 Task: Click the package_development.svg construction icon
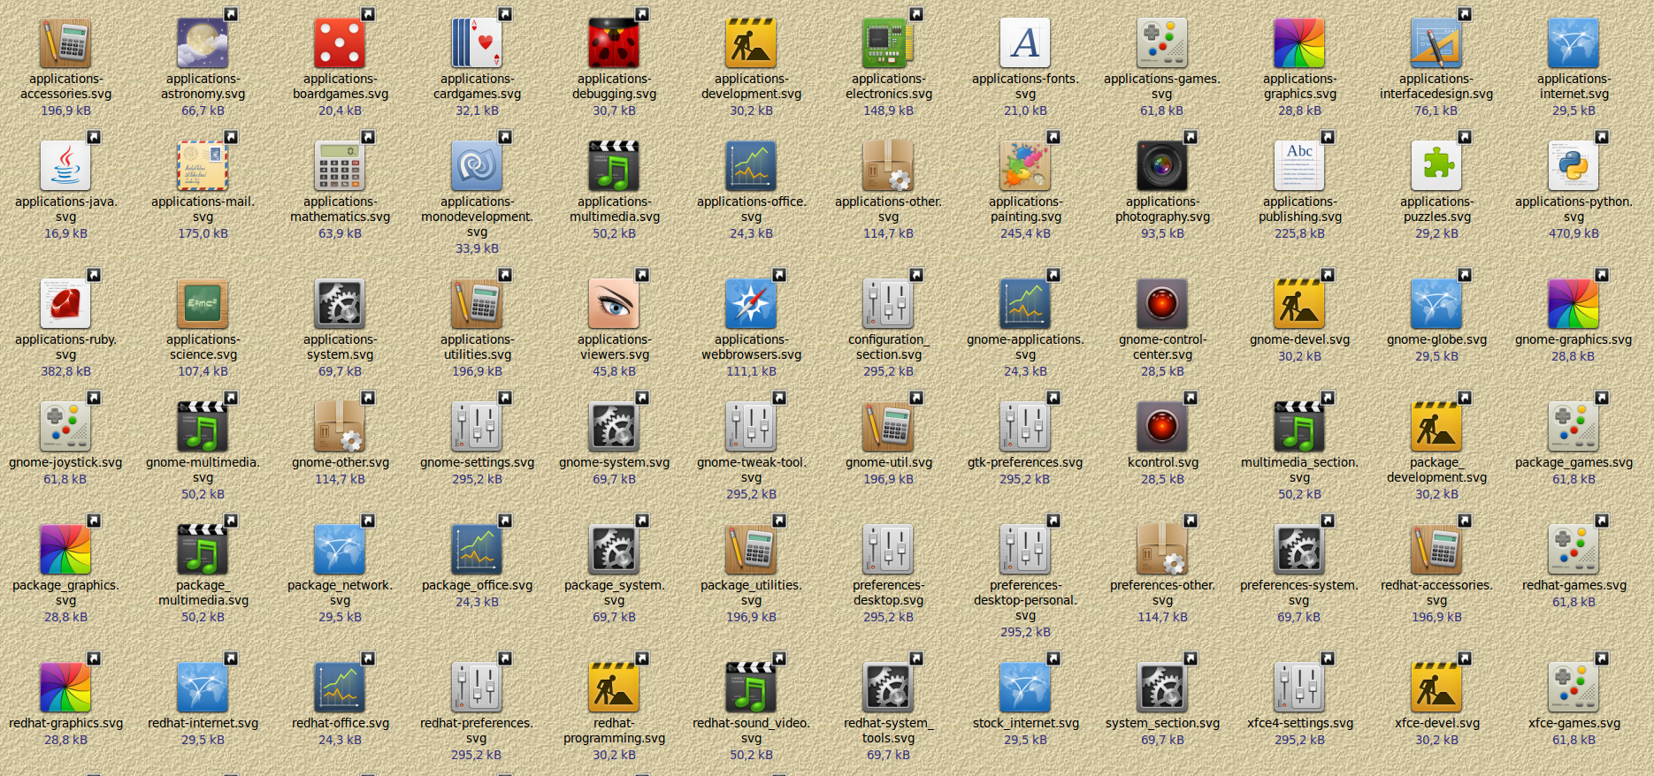[1436, 426]
